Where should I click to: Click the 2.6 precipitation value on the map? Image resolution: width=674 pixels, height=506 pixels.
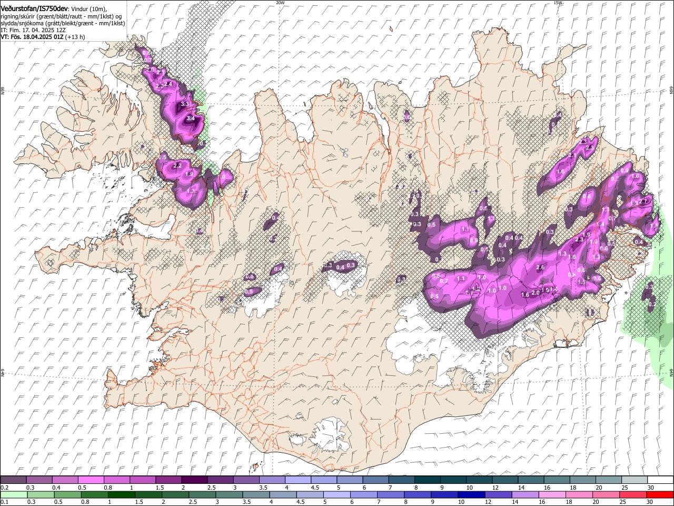pos(540,268)
